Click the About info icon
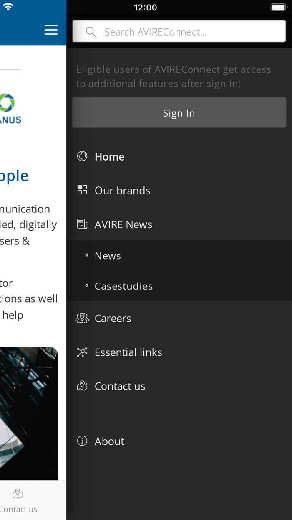This screenshot has height=520, width=292. coord(82,440)
